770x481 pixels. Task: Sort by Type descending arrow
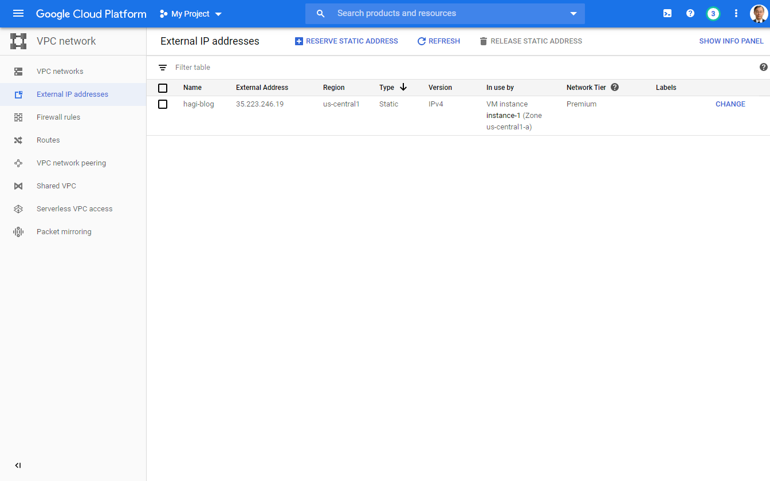pyautogui.click(x=403, y=87)
